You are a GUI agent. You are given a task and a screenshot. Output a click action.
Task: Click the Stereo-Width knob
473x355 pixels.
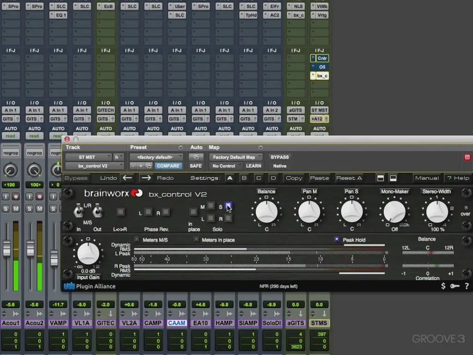pyautogui.click(x=437, y=212)
